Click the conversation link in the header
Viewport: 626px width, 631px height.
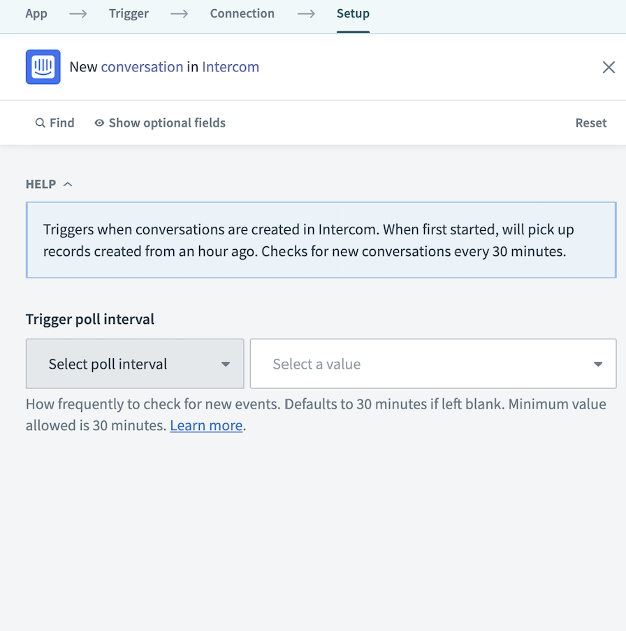coord(143,66)
